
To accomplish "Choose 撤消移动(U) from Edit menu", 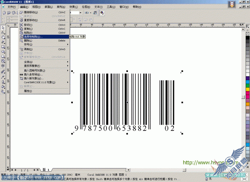I will pyautogui.click(x=44, y=12).
